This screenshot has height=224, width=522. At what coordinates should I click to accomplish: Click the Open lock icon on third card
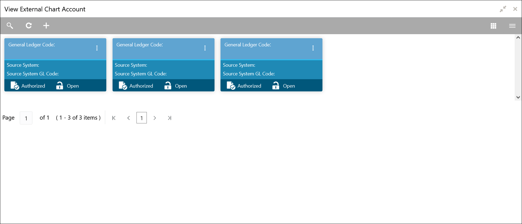(x=276, y=85)
